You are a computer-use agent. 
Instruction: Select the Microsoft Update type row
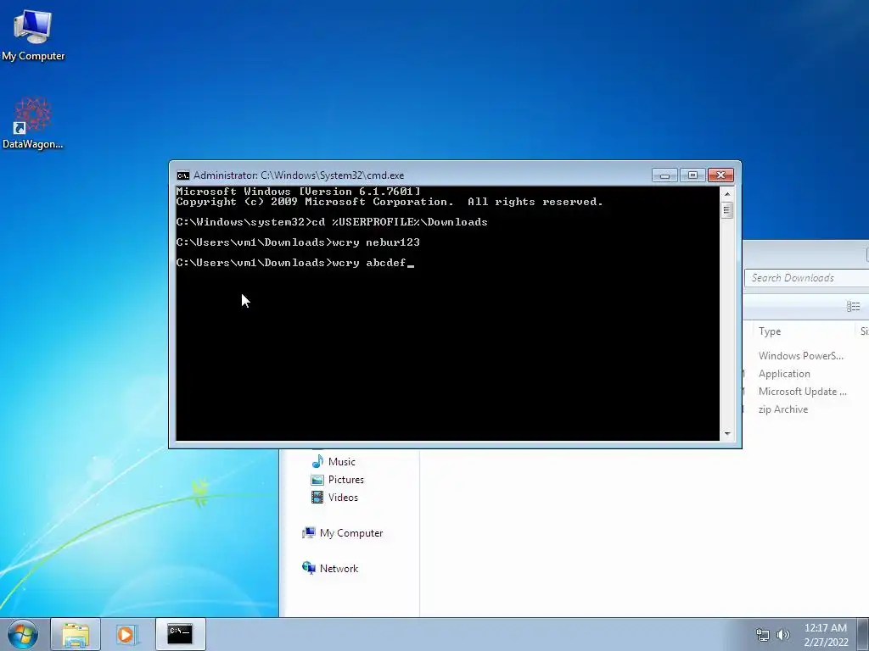point(803,392)
